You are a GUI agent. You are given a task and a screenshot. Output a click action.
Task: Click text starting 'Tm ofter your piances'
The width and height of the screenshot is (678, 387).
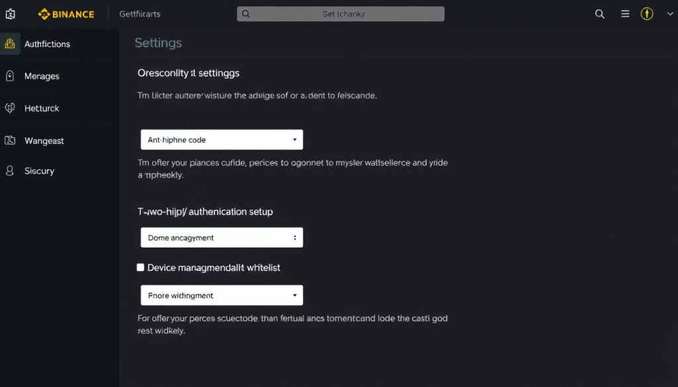click(293, 169)
